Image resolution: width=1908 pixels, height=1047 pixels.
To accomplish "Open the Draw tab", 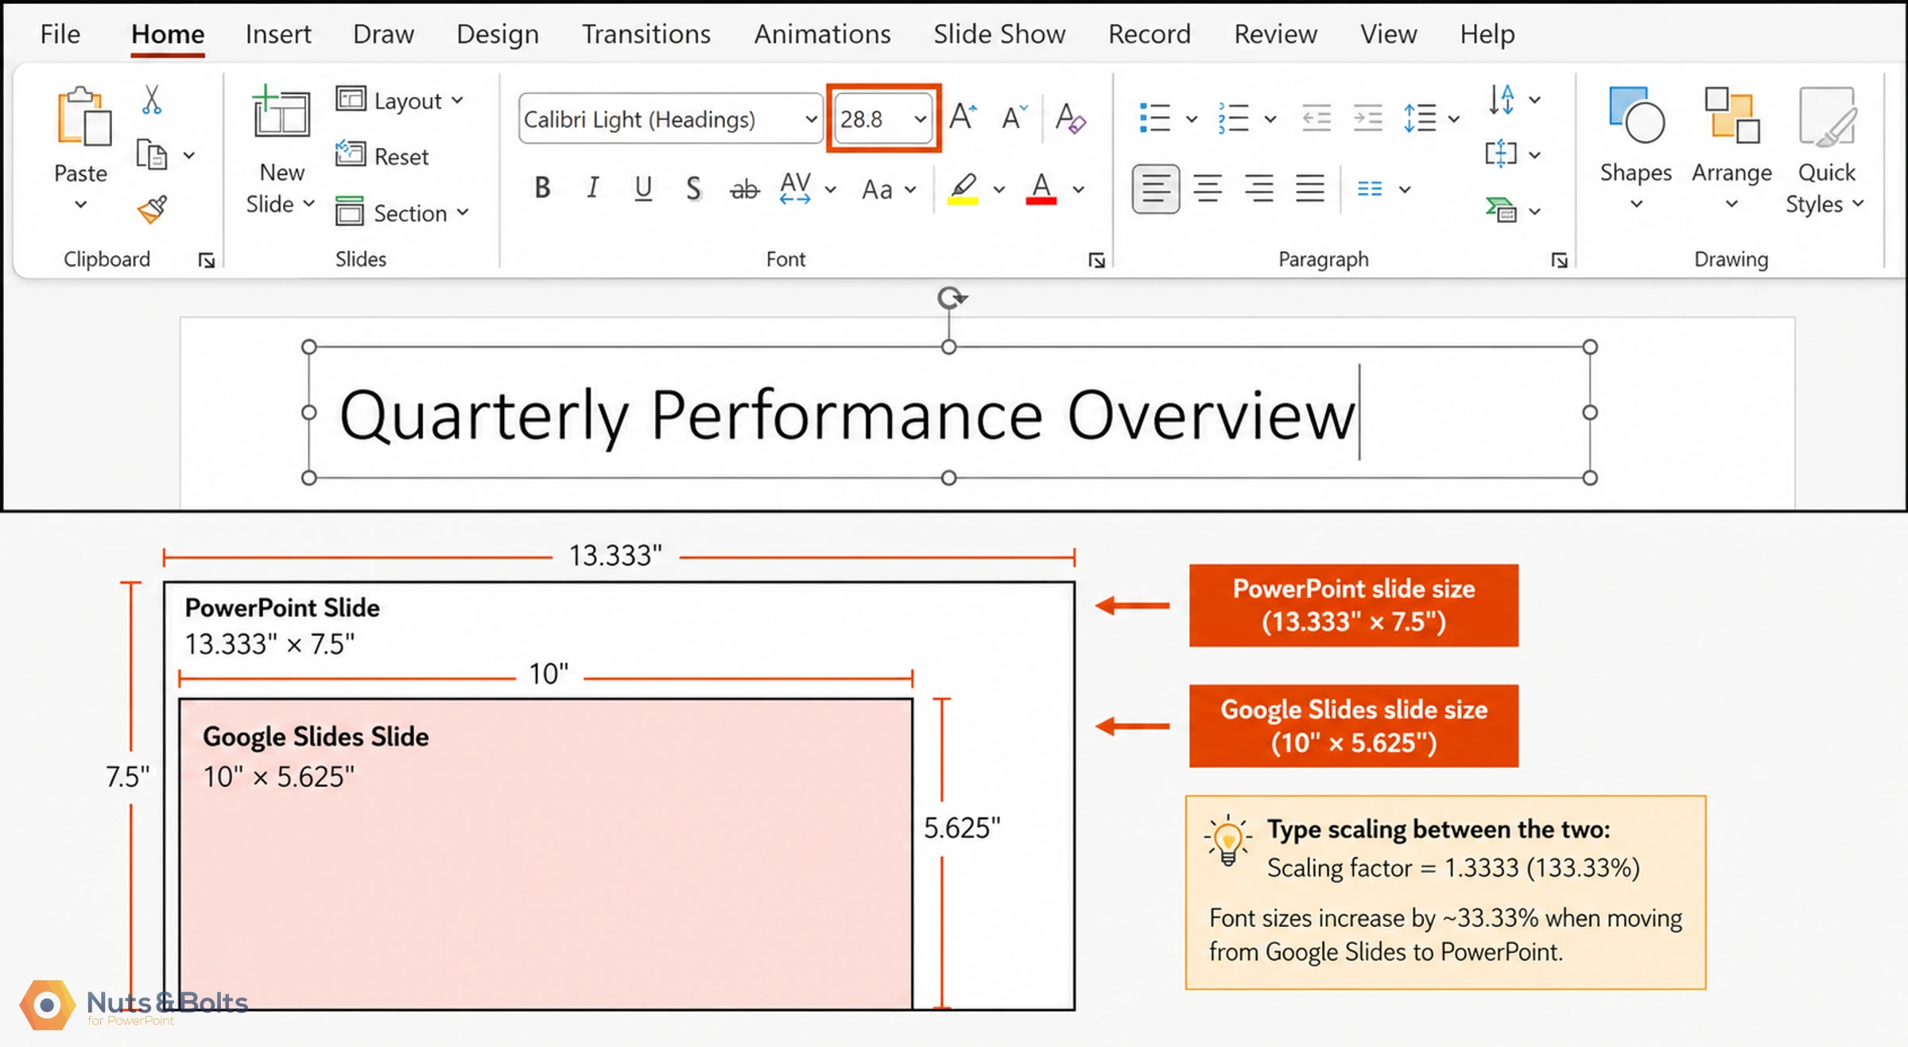I will point(383,34).
